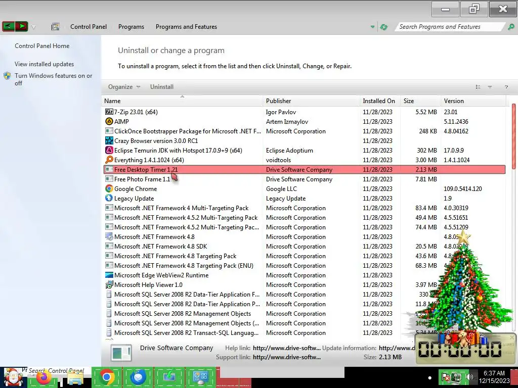Open Turn Windows features on or off
The height and width of the screenshot is (388, 518).
point(53,79)
